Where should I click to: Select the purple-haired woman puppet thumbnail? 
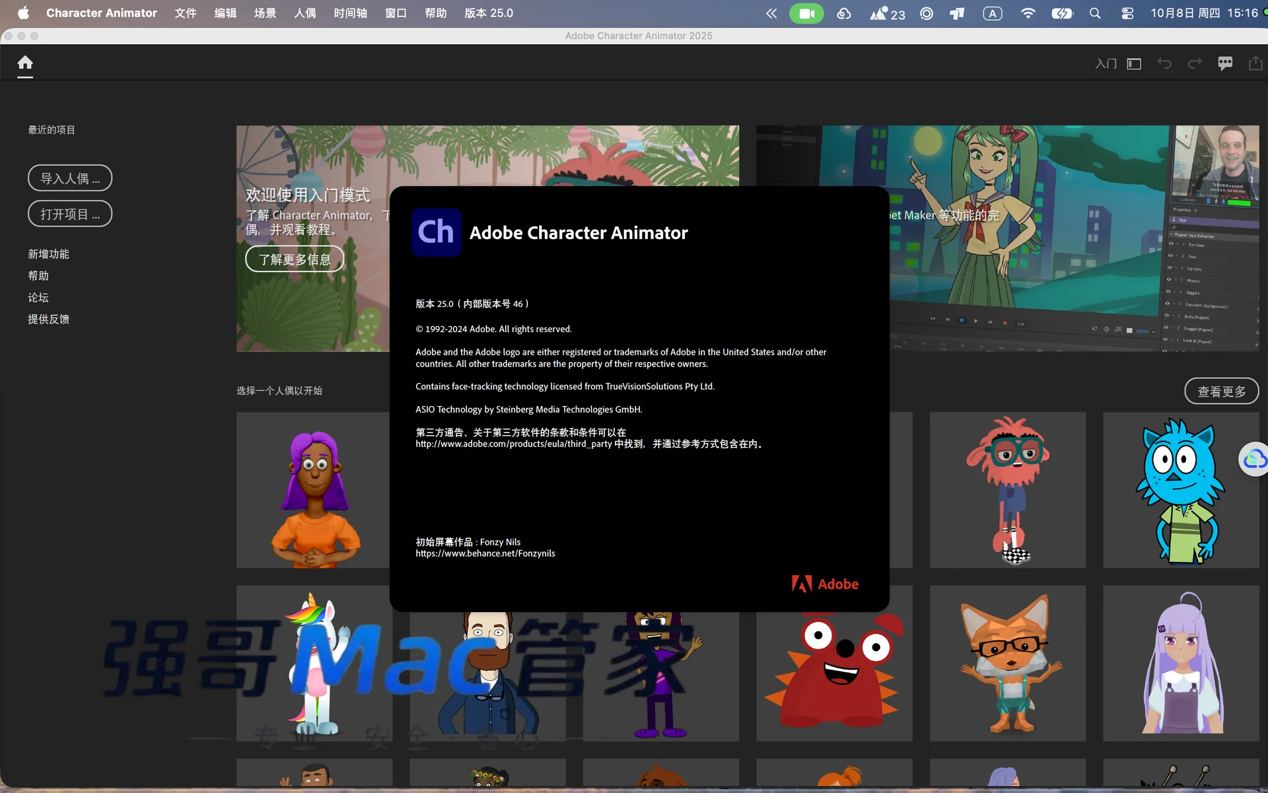pyautogui.click(x=314, y=490)
